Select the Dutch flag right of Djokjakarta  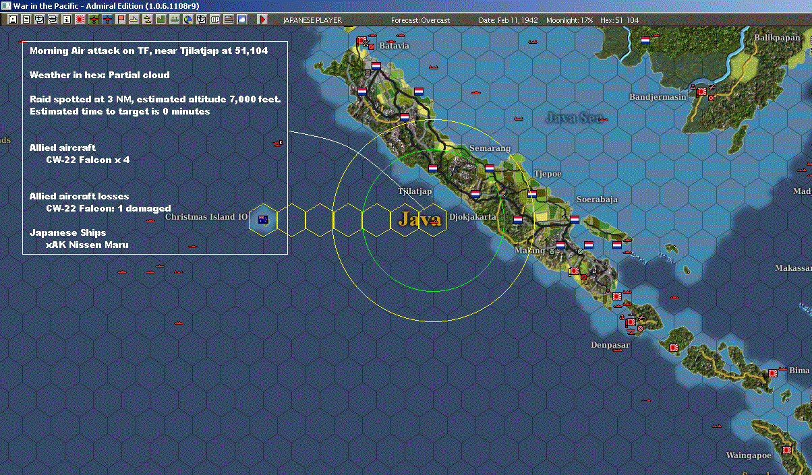pyautogui.click(x=518, y=220)
